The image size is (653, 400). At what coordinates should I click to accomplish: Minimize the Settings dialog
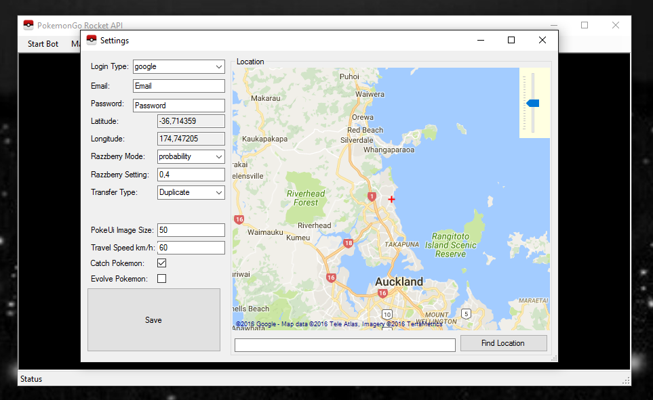tap(481, 40)
